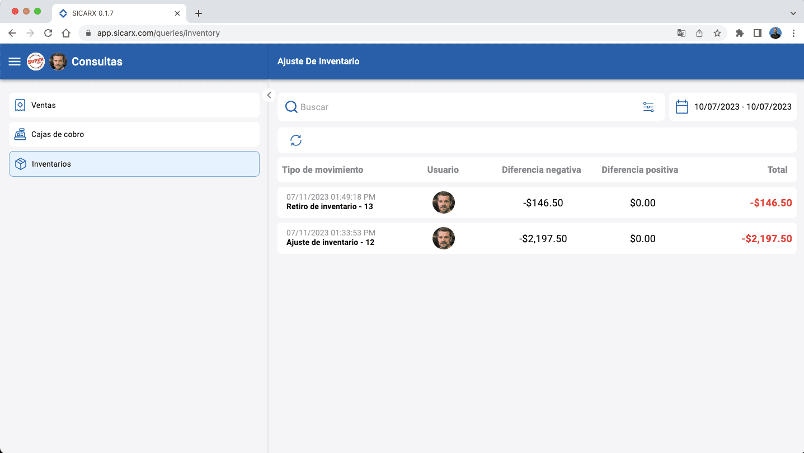Click the translate page icon
This screenshot has height=453, width=804.
(681, 33)
